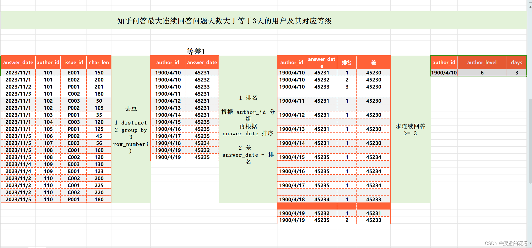532x248 pixels.
Task: Select the 差 value 45231 in 1900/4/19 row
Action: [x=374, y=213]
